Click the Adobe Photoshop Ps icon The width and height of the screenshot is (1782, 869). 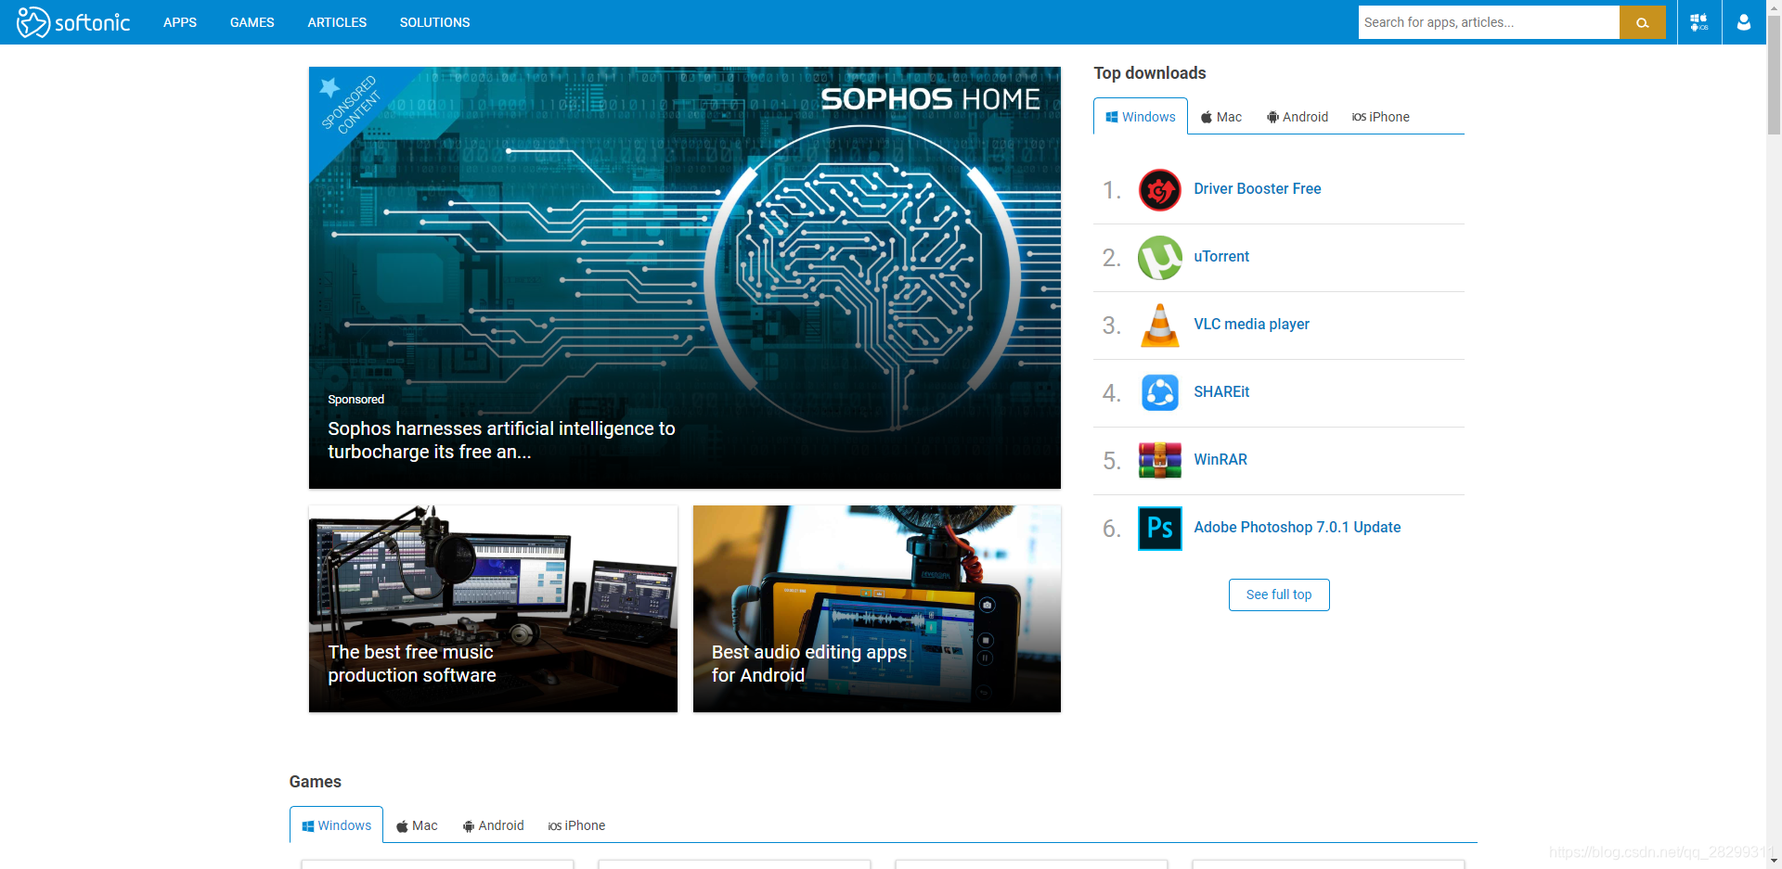tap(1159, 529)
